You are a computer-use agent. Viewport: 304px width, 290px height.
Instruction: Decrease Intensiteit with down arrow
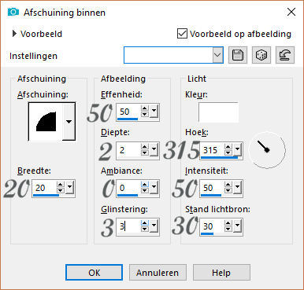(228, 191)
